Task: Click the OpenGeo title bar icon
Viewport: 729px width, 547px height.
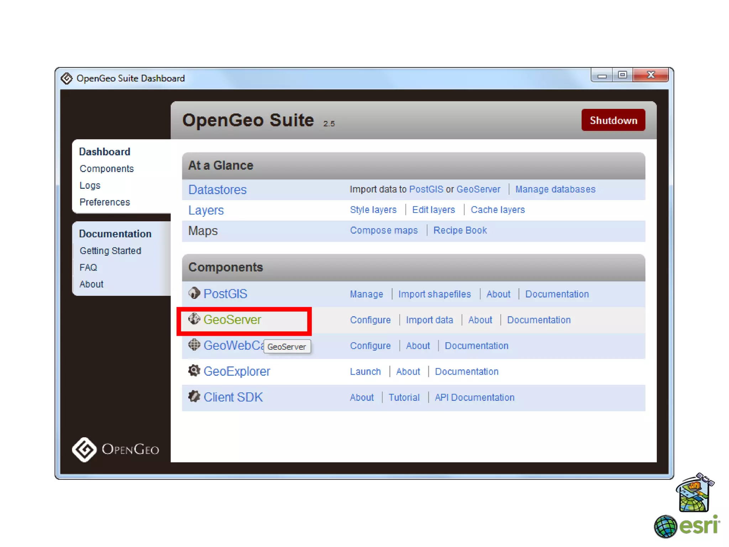Action: [x=67, y=78]
